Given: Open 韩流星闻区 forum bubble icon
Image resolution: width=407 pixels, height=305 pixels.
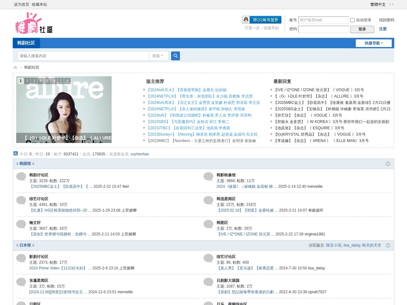Looking at the screenshot, I should tap(209, 200).
